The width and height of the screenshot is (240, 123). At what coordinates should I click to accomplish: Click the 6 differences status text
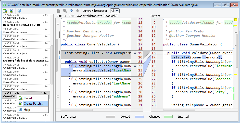pyautogui.click(x=69, y=117)
